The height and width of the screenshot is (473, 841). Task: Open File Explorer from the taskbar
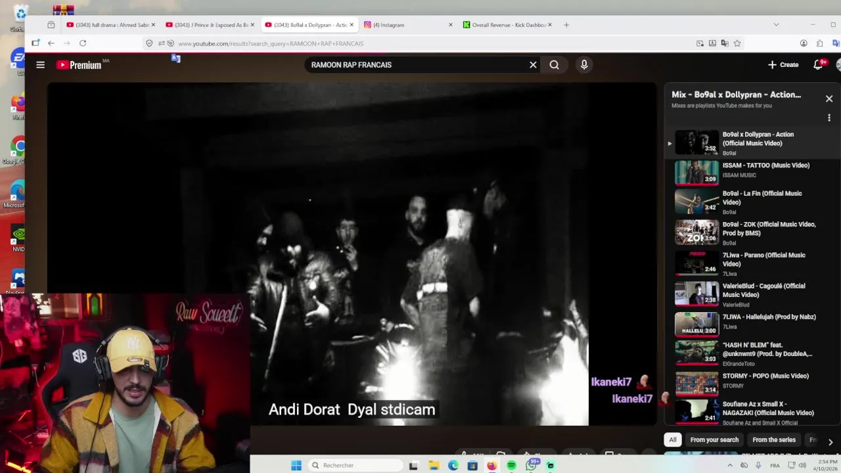434,465
